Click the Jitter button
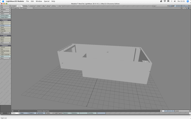Viewport: 191px width, 119px height. (5, 57)
